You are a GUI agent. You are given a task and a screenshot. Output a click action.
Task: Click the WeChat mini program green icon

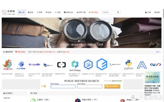point(33,101)
